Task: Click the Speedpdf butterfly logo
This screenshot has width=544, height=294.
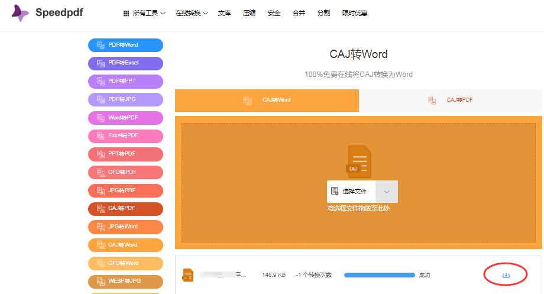Action: tap(20, 13)
